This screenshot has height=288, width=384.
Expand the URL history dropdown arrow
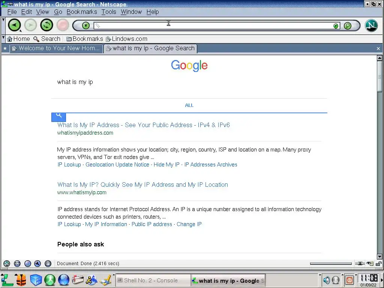[336, 26]
